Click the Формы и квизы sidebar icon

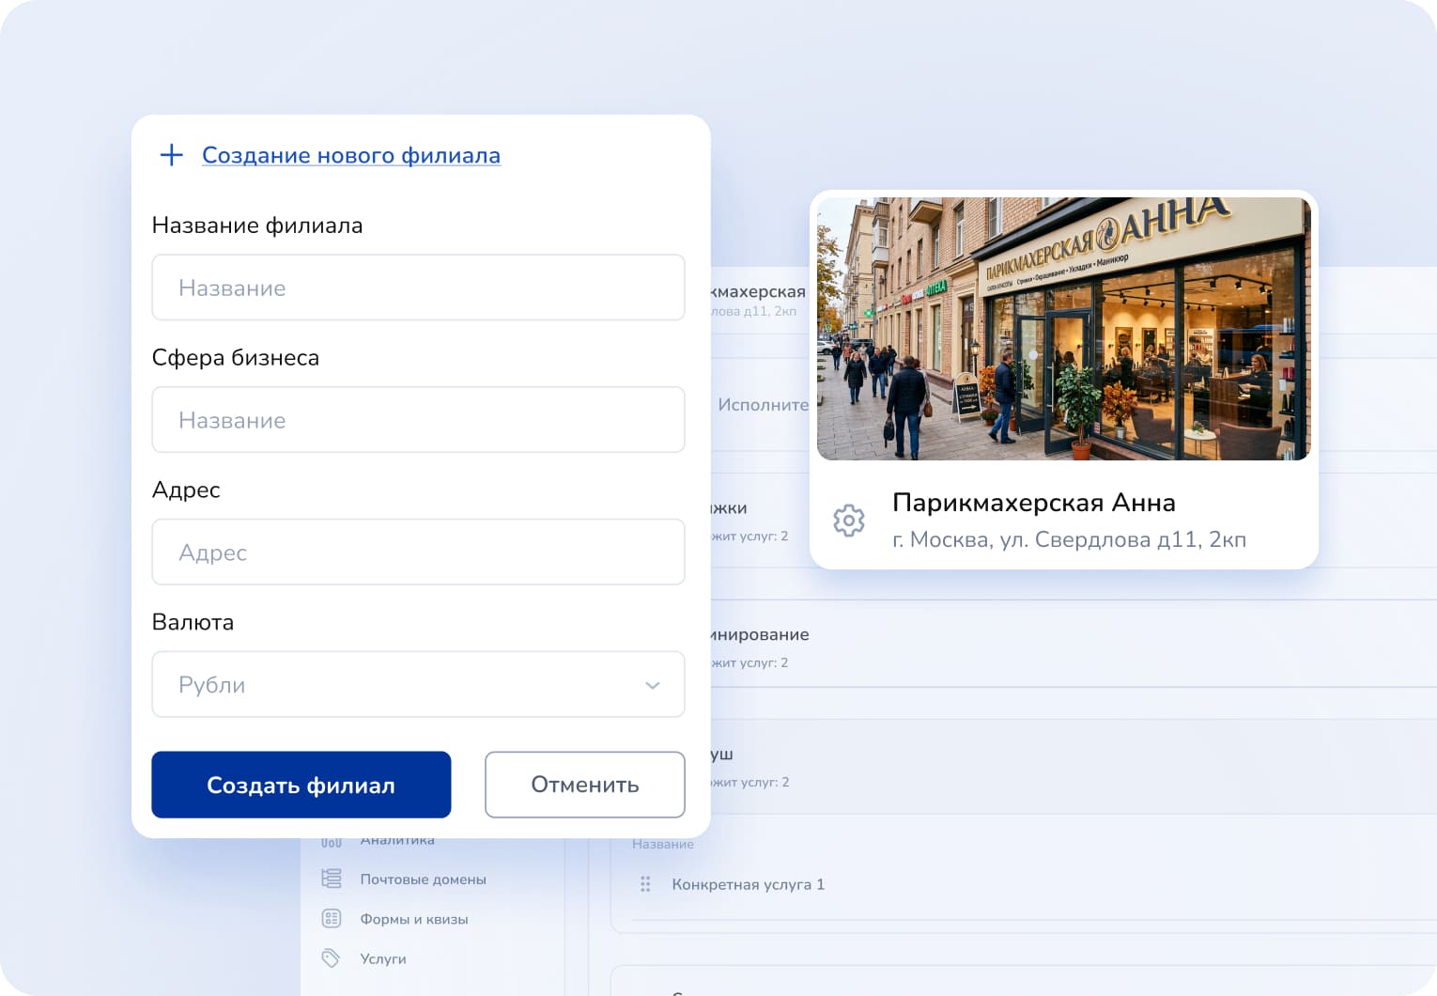point(332,918)
